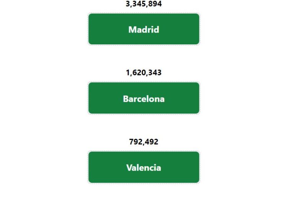This screenshot has height=205, width=287.
Task: Pick Madrid as the answer
Action: tap(143, 29)
